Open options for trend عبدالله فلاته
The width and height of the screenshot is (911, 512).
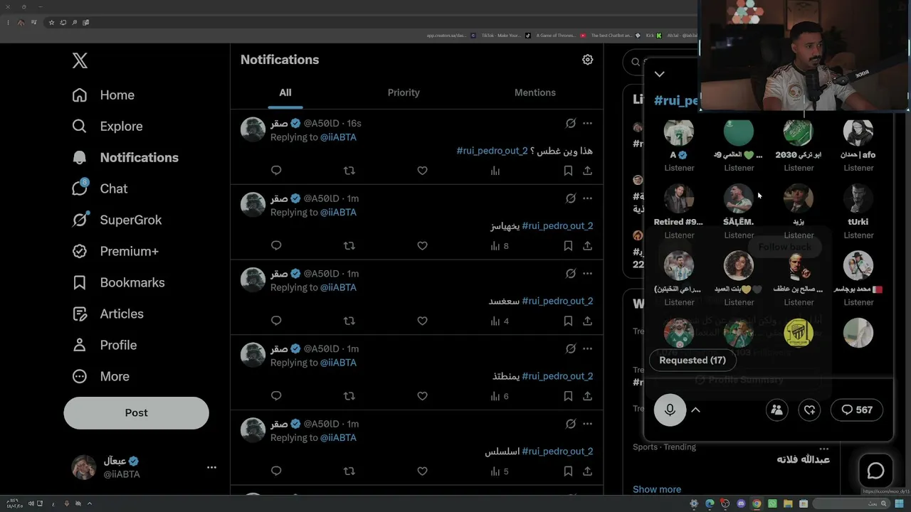click(823, 449)
